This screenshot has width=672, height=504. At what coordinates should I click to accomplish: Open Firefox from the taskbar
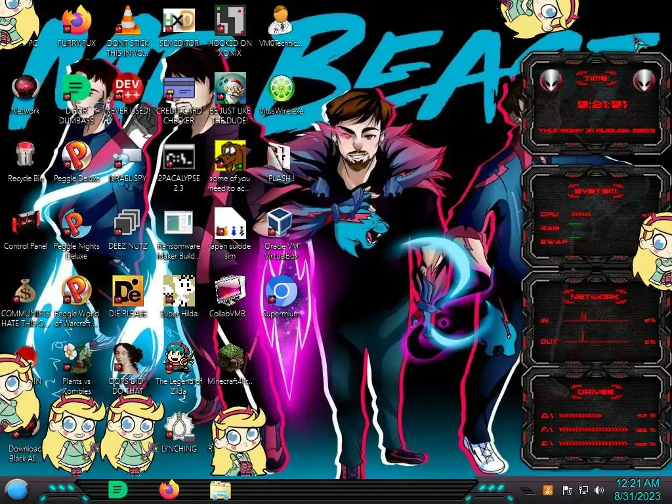[169, 490]
